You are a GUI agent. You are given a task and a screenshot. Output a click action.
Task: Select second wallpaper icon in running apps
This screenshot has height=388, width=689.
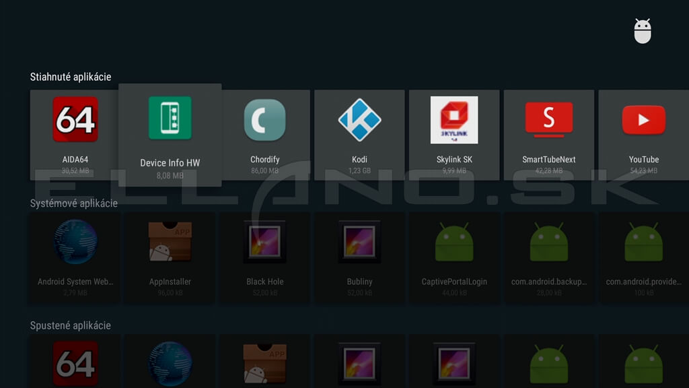(x=454, y=363)
